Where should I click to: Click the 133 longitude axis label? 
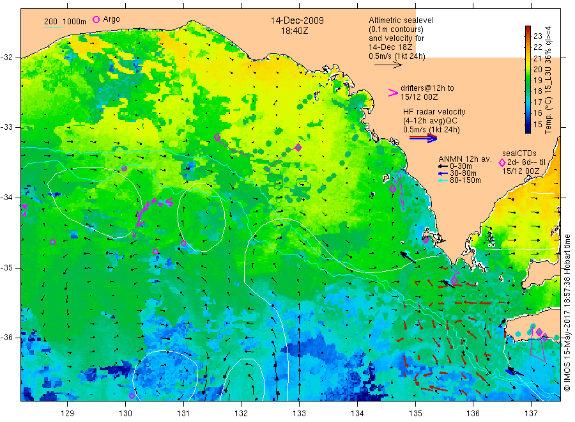299,414
